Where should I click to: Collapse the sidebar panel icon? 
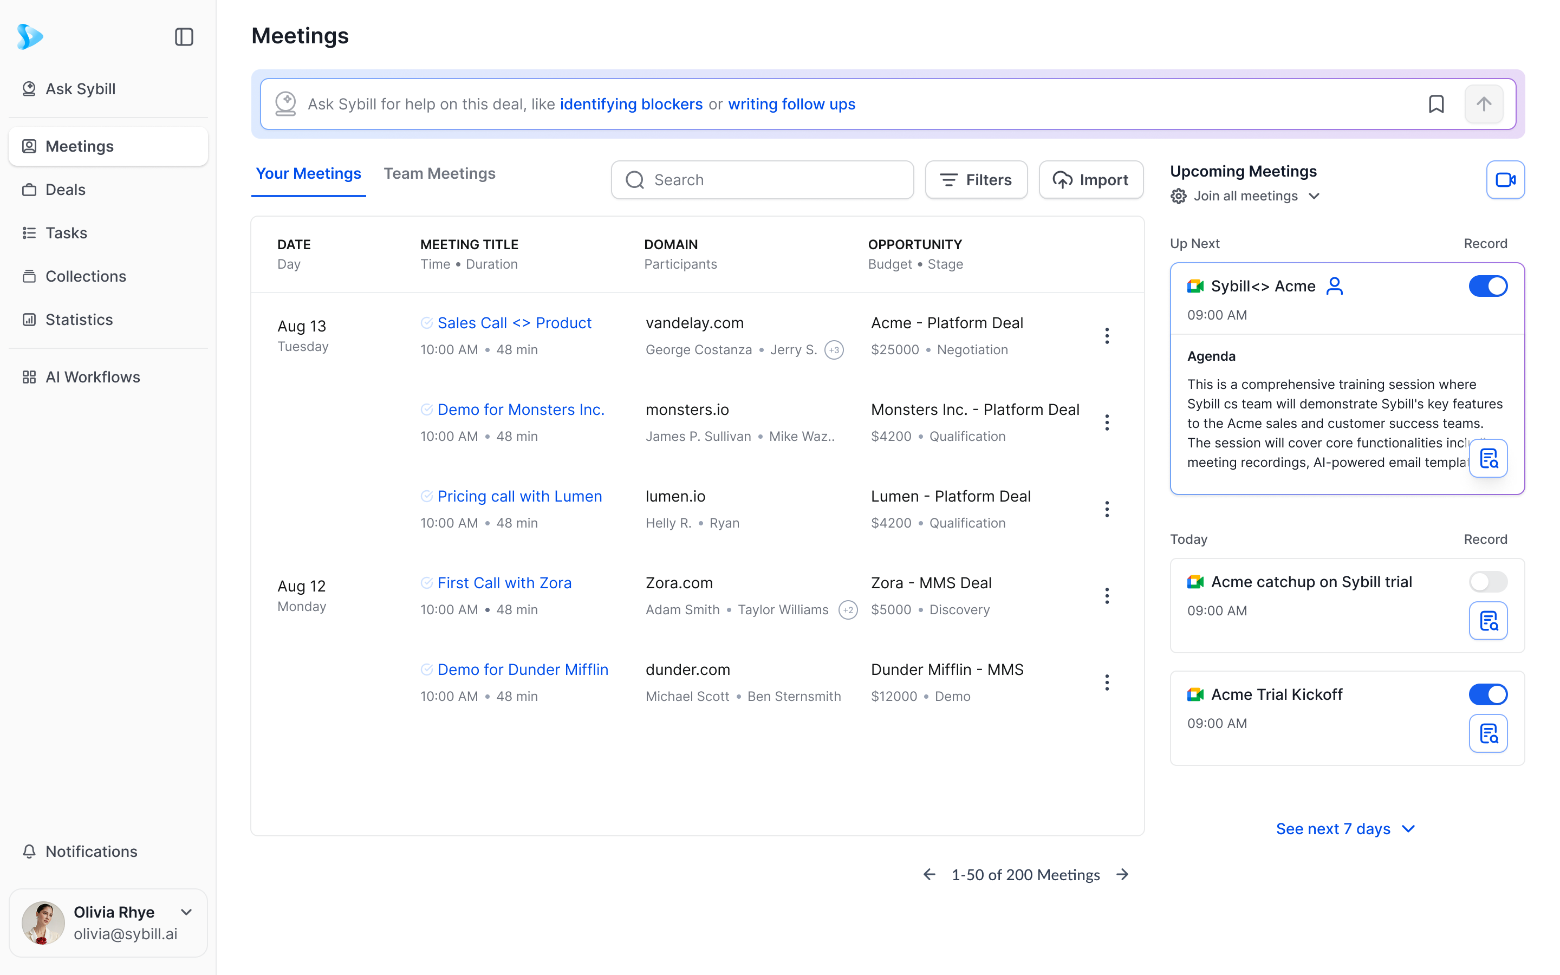[x=184, y=37]
